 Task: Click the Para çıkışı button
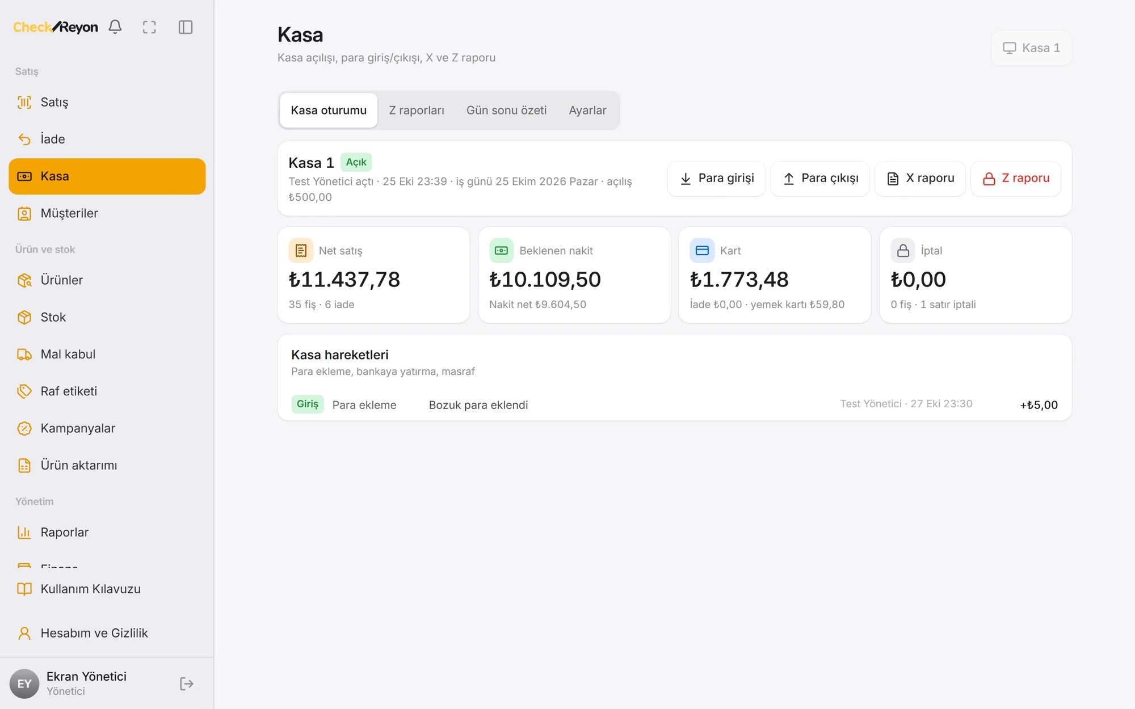tap(820, 178)
